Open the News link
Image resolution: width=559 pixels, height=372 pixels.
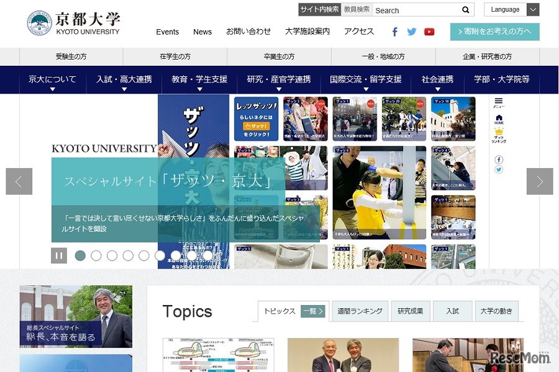(202, 32)
